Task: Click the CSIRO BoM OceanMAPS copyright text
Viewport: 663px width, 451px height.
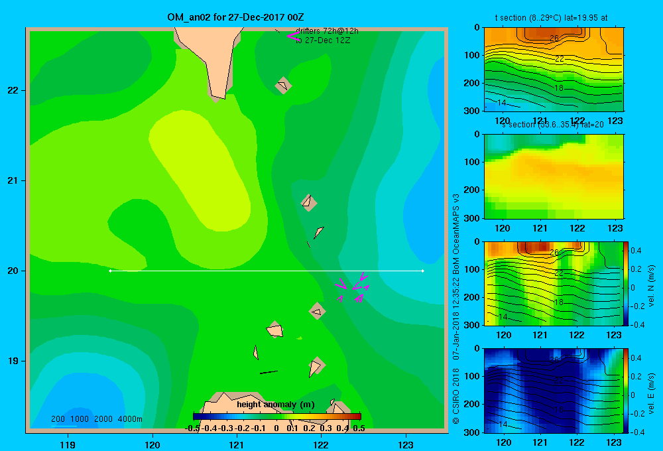Action: (456, 309)
